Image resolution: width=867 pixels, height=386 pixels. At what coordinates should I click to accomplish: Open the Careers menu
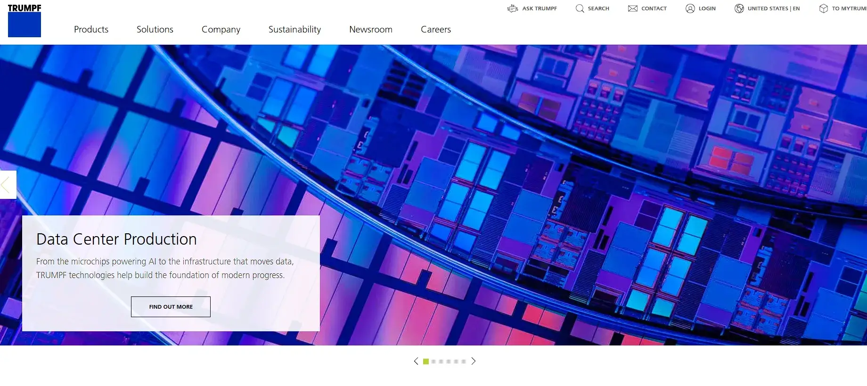point(436,29)
